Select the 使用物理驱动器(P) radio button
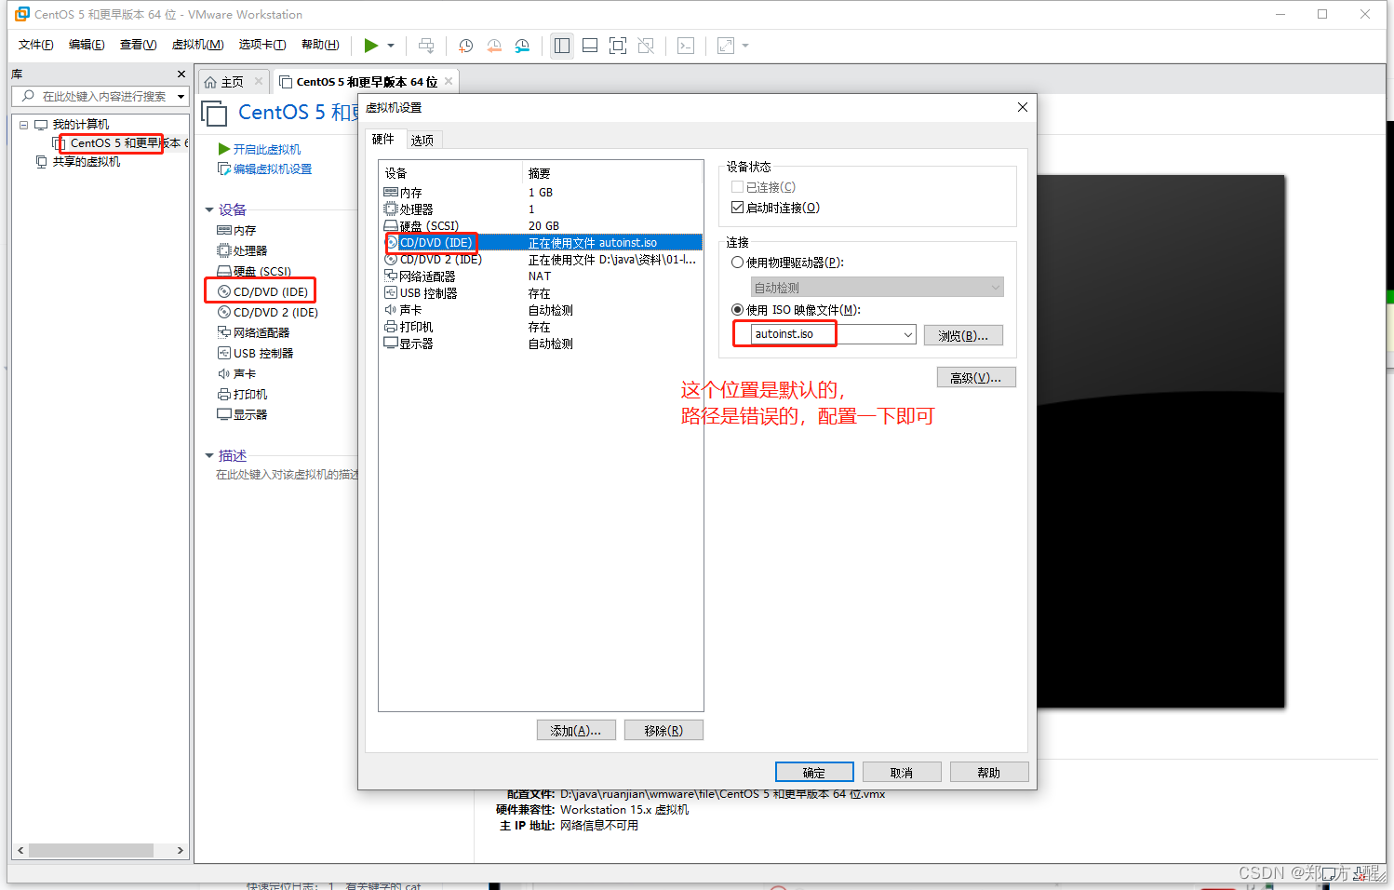The image size is (1394, 890). pyautogui.click(x=737, y=263)
